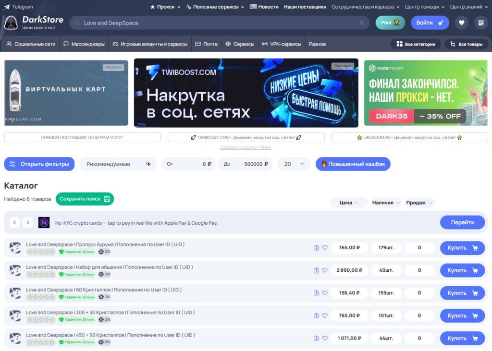Image resolution: width=492 pixels, height=351 pixels.
Task: Buy 300 + 30 Кристаллов item
Action: pyautogui.click(x=463, y=315)
